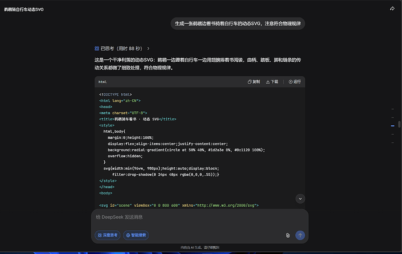Click the <title> line in the code

point(137,119)
